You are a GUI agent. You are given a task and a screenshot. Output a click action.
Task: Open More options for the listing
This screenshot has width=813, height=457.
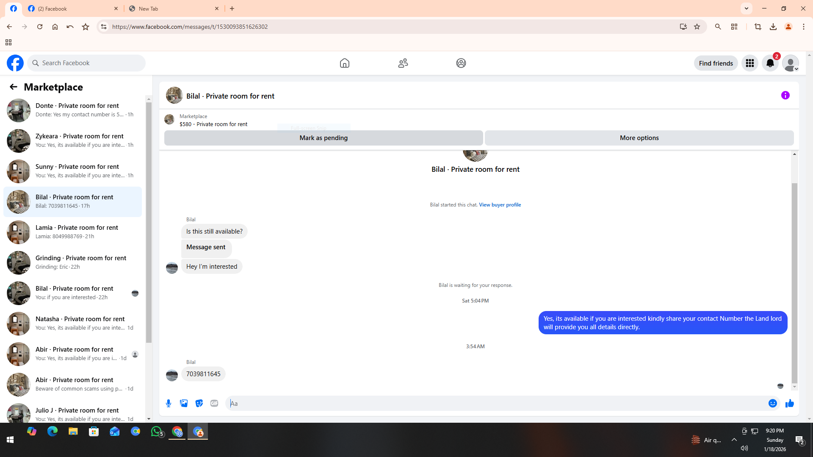(x=639, y=138)
